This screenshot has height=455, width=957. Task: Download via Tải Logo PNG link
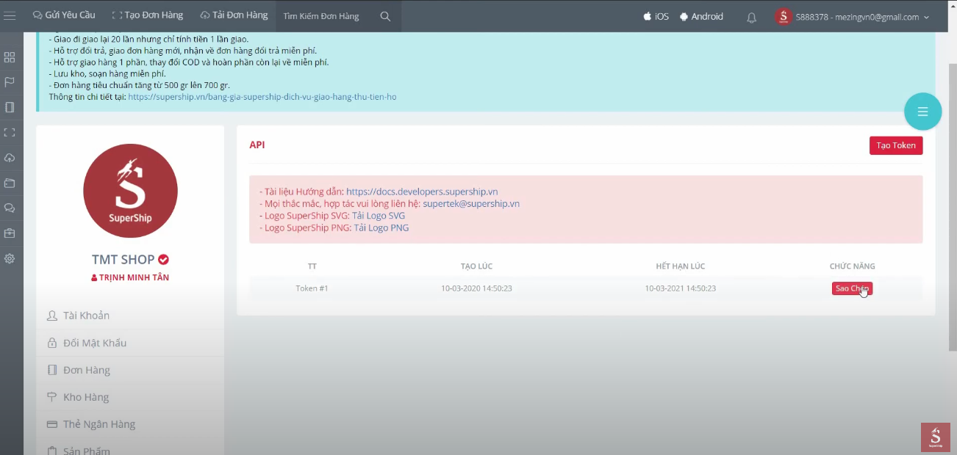(381, 228)
